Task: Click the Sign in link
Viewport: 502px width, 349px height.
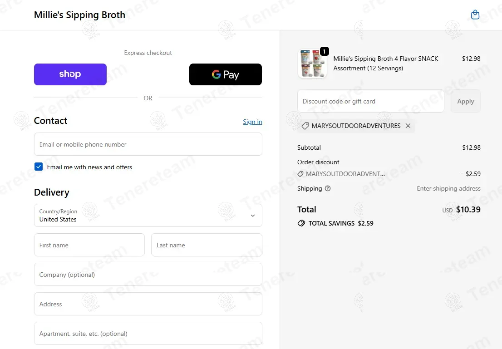Action: coord(252,122)
